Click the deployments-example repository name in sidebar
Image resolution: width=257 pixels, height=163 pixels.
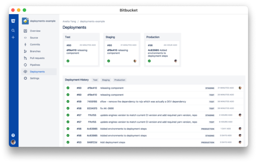(42, 21)
